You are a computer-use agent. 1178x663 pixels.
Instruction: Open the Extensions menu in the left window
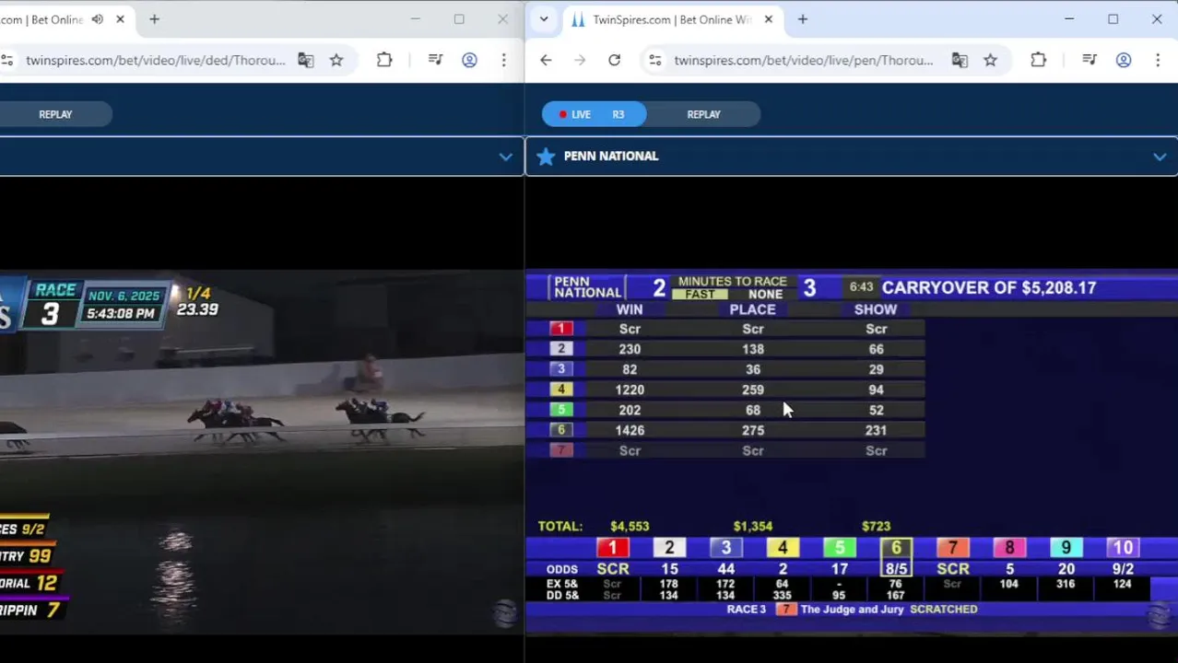384,60
